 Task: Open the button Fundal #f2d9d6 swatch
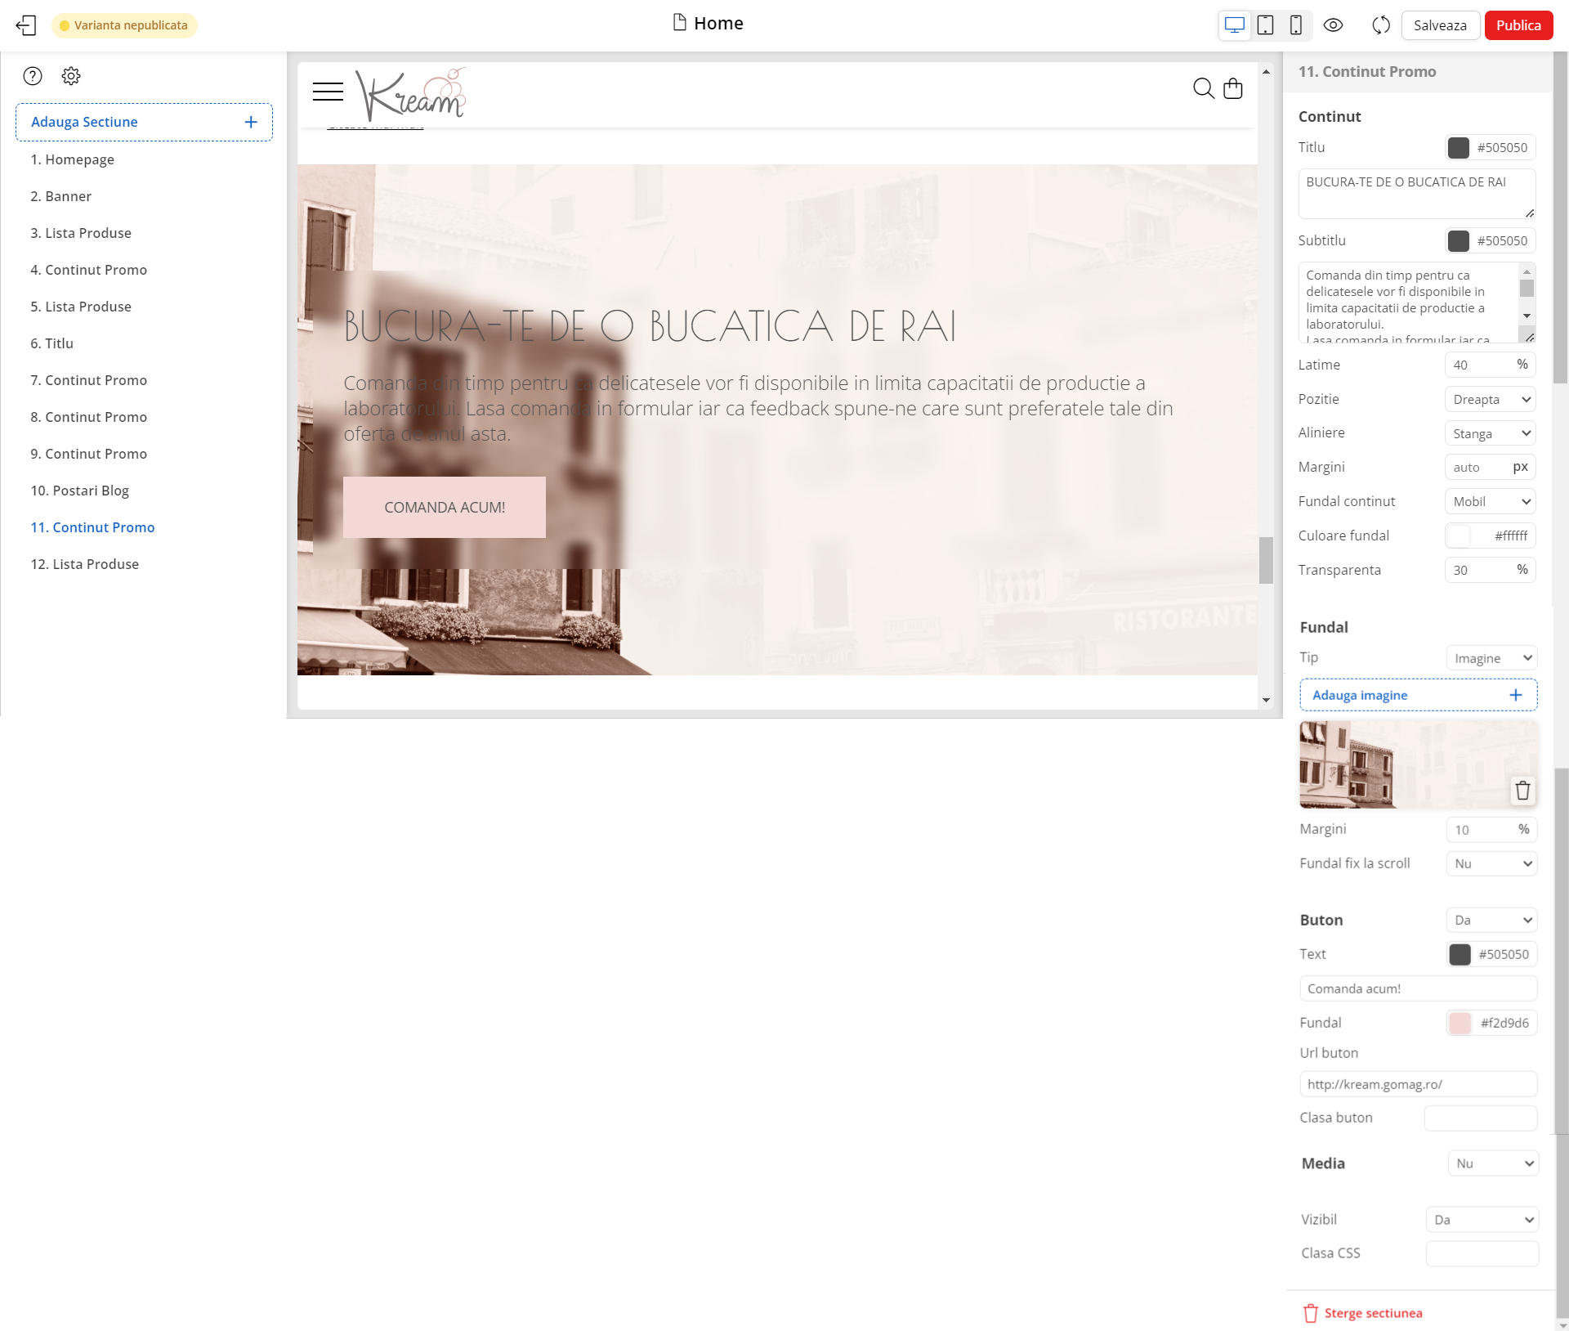[x=1460, y=1024]
